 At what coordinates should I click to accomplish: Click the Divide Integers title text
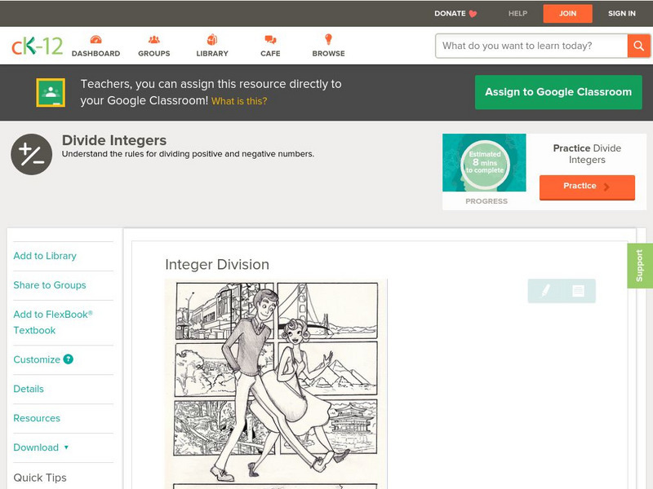(114, 140)
